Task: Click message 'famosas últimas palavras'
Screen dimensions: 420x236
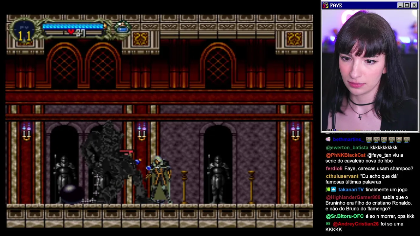Action: (353, 182)
